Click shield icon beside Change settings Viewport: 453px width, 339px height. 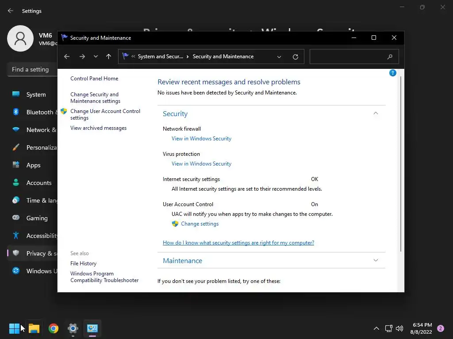pyautogui.click(x=175, y=224)
